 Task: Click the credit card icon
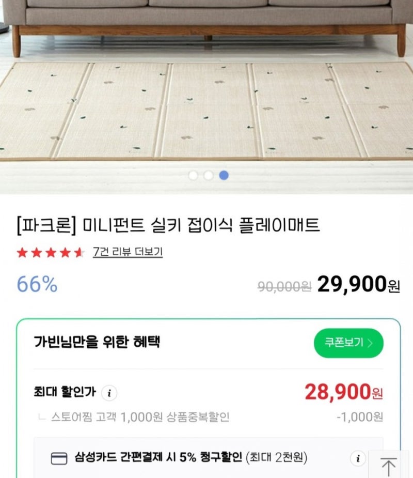(x=58, y=458)
